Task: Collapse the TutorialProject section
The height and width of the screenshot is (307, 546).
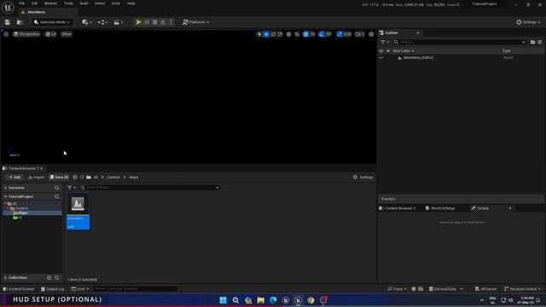Action: click(x=6, y=197)
